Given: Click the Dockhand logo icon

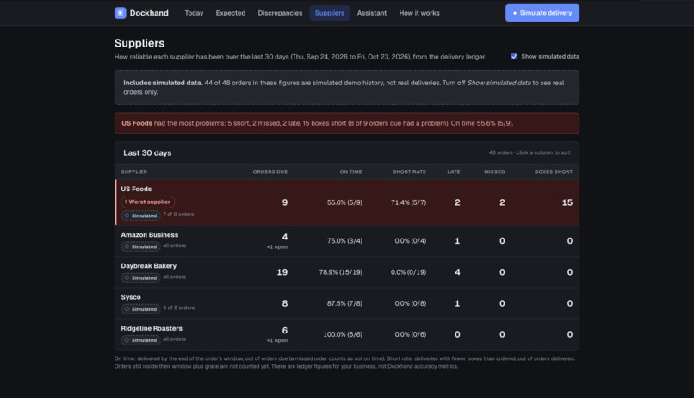Looking at the screenshot, I should pos(120,13).
